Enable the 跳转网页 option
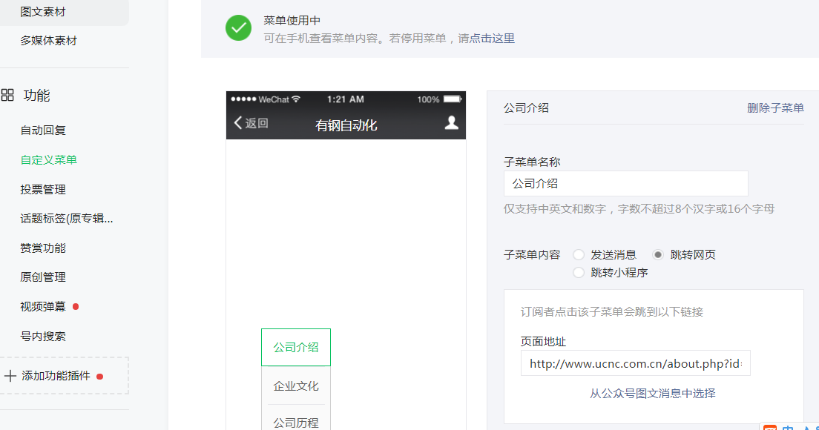This screenshot has height=430, width=819. (x=658, y=254)
